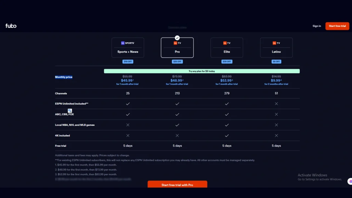Click the white checkmark badge above Pro plan

point(177,38)
